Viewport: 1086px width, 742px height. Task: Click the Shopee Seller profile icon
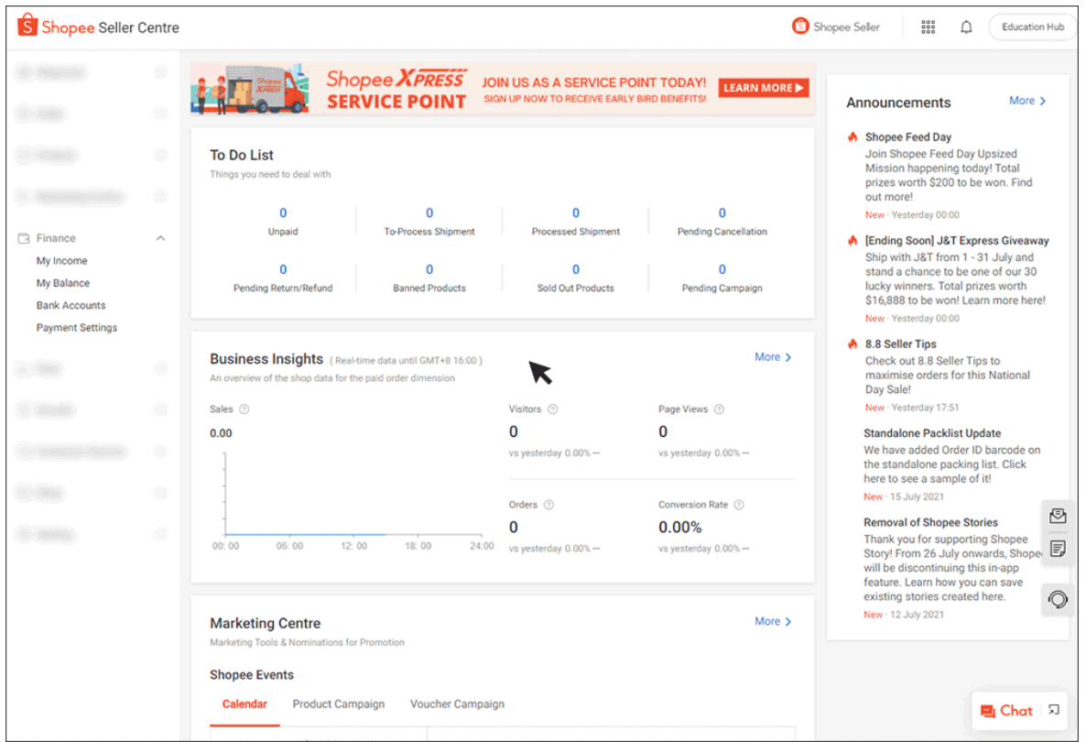801,27
